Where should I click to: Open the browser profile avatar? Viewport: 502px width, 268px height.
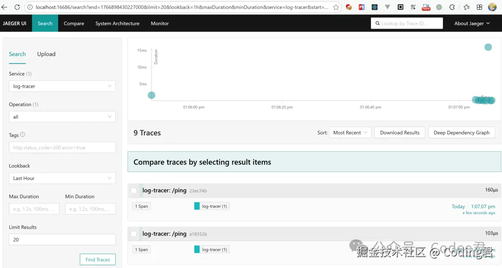coord(492,7)
